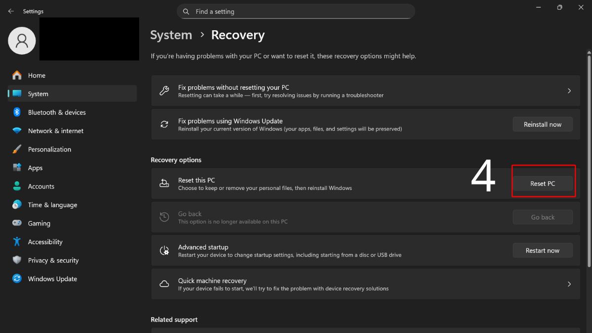
Task: Open the Accounts settings section
Action: [41, 186]
